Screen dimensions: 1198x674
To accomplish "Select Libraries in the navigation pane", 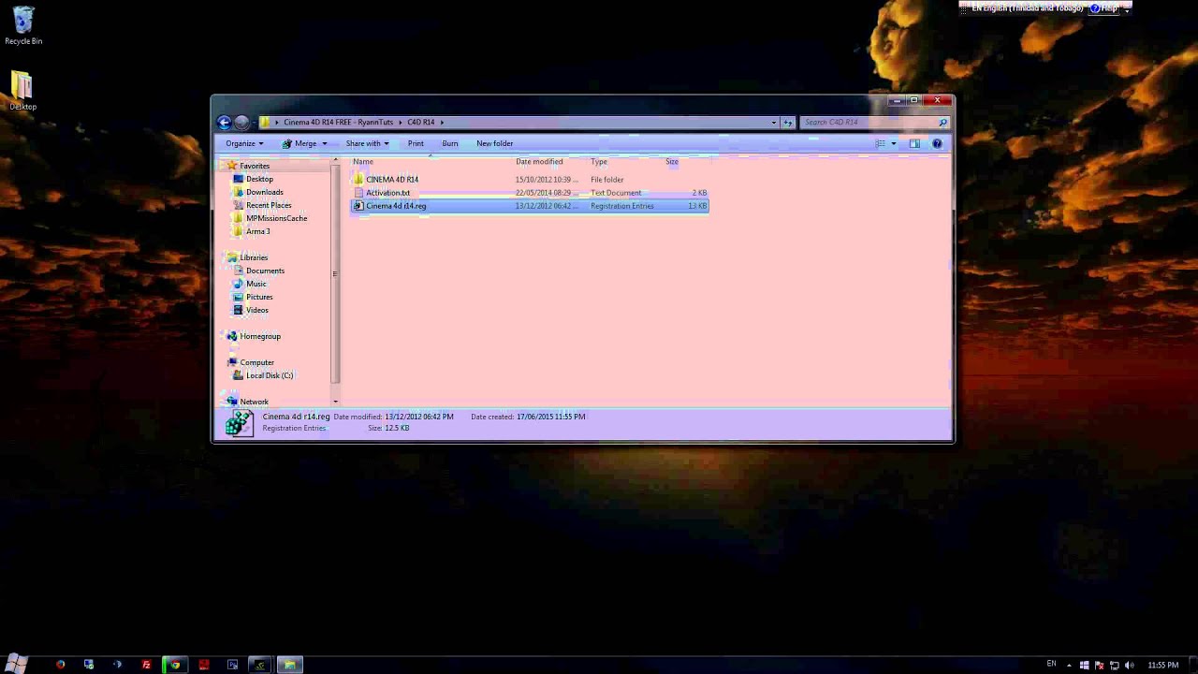I will pyautogui.click(x=254, y=257).
